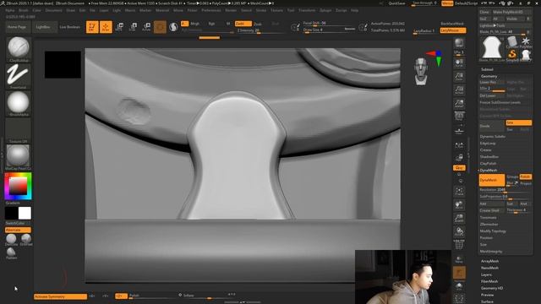Toggle the Smt smoothing button beside Divide

point(518,122)
